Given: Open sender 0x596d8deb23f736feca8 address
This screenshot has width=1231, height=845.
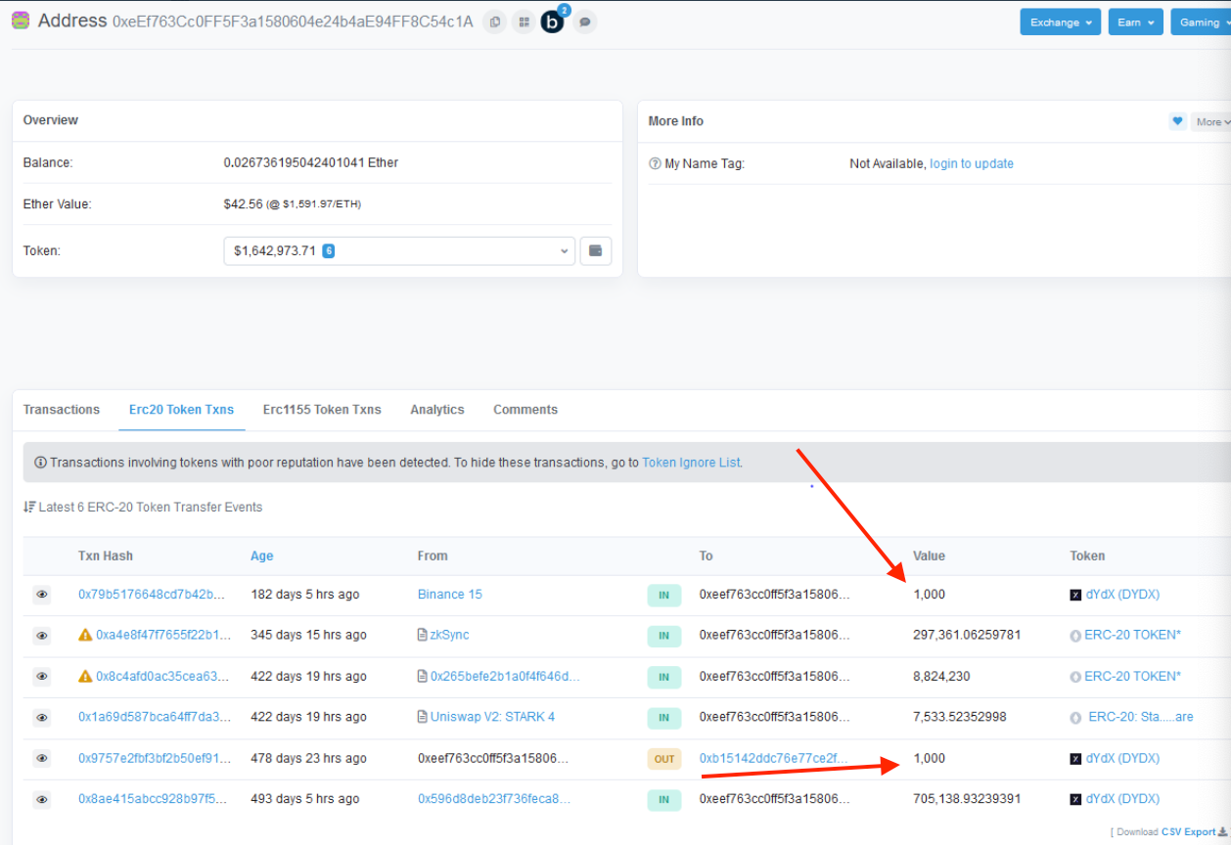Looking at the screenshot, I should [x=494, y=799].
